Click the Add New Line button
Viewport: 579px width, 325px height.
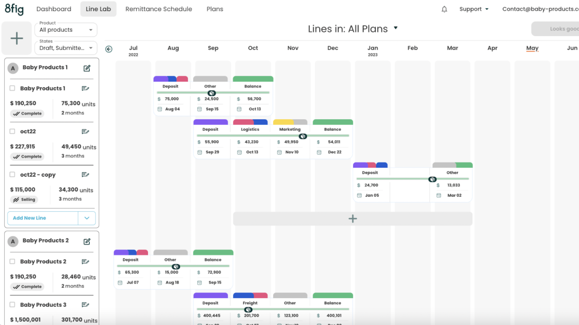42,218
